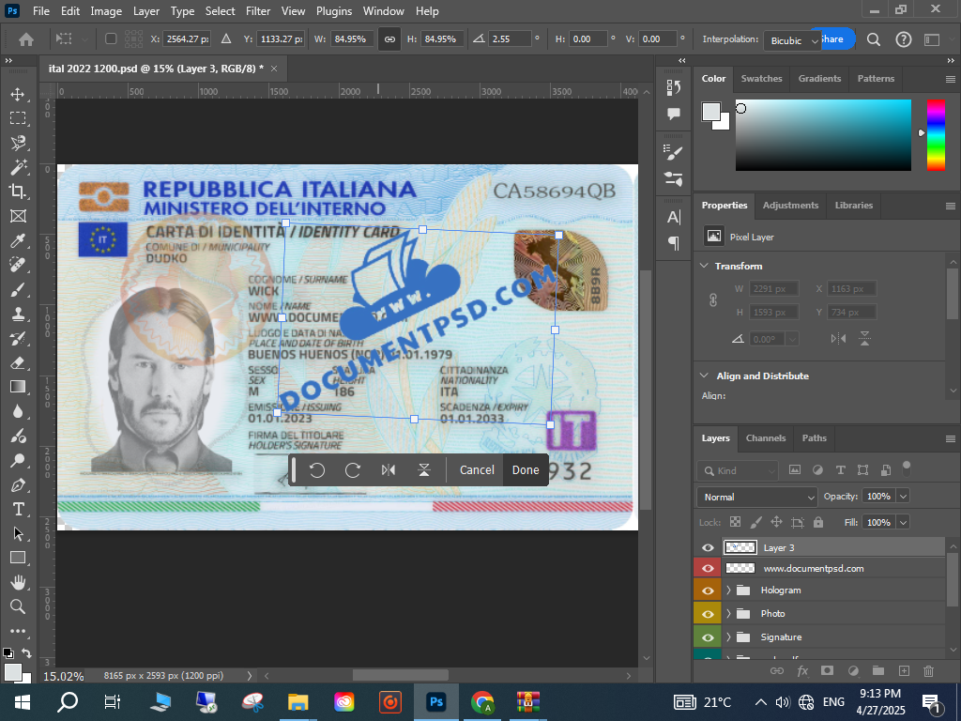The width and height of the screenshot is (961, 721).
Task: Collapse the Transform section
Action: click(x=704, y=266)
